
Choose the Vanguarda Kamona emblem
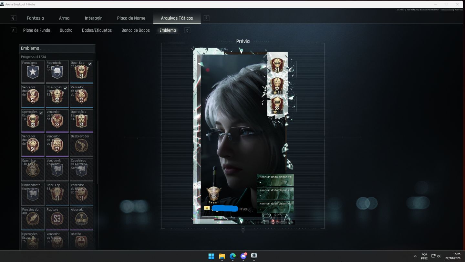pyautogui.click(x=57, y=169)
